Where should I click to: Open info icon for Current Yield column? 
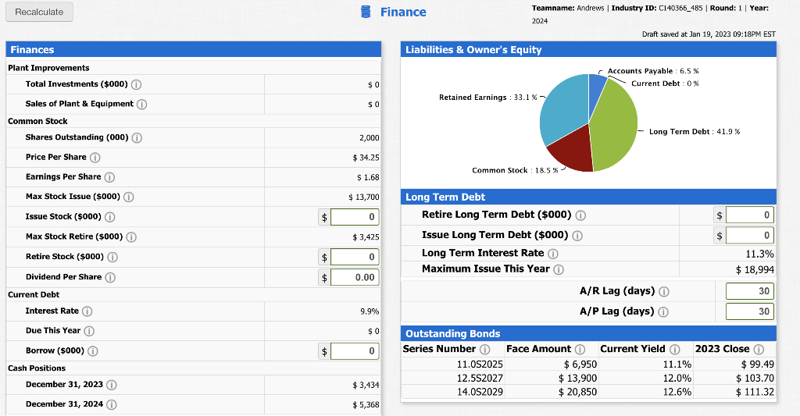674,349
